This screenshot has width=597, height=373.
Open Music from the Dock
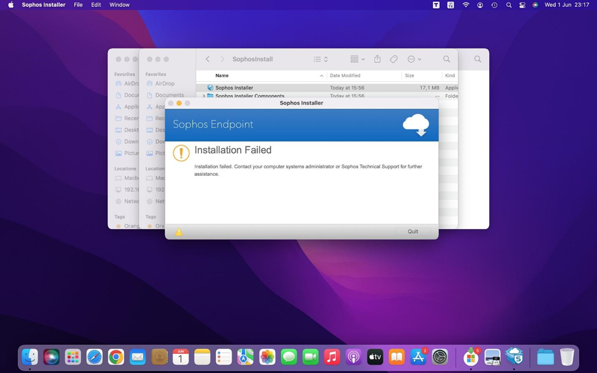tap(332, 357)
